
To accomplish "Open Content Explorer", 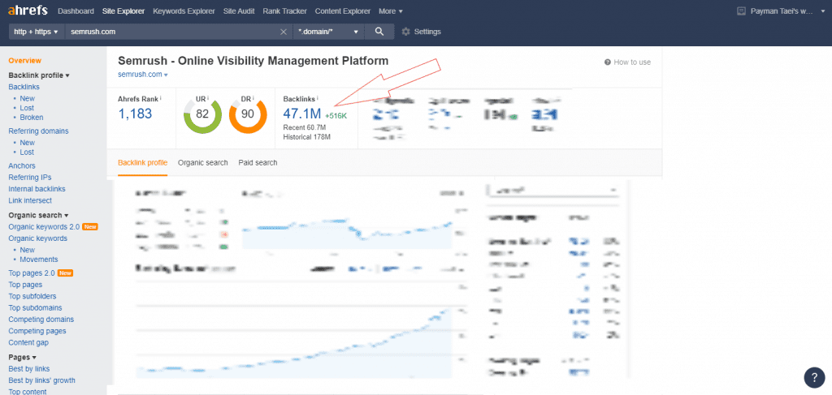I will pyautogui.click(x=343, y=11).
